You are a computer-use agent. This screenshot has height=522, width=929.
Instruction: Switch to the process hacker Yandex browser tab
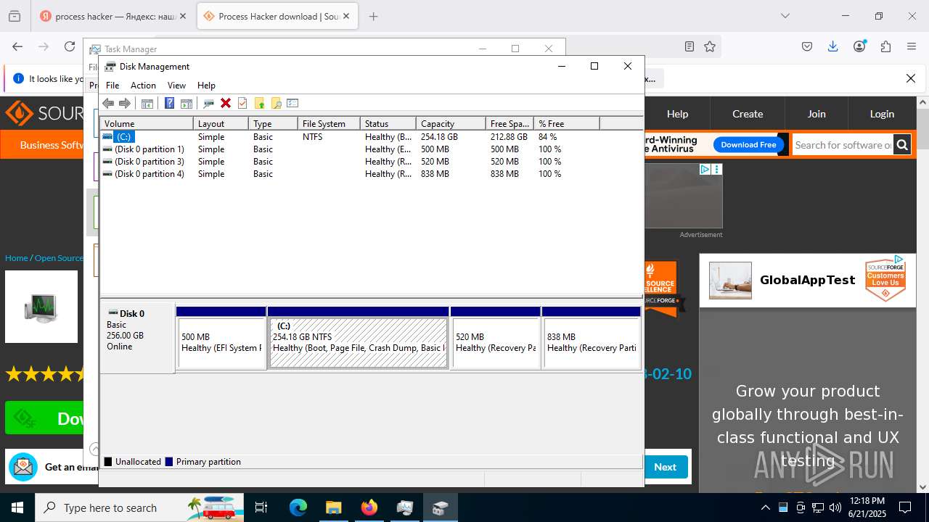(x=114, y=16)
